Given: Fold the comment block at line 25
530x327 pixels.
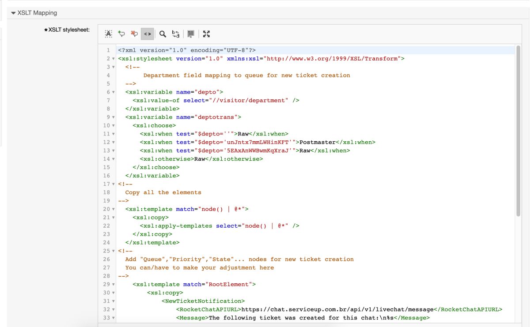Looking at the screenshot, I should 113,251.
